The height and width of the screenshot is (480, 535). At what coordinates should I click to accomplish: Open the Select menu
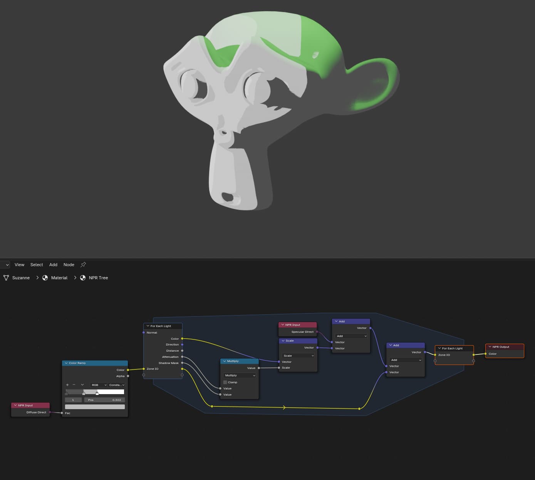point(37,265)
